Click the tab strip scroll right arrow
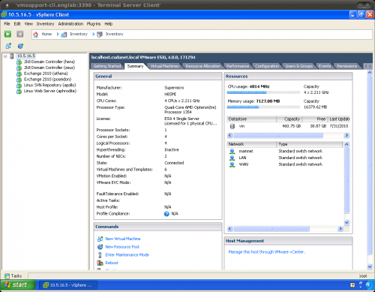 coord(370,66)
